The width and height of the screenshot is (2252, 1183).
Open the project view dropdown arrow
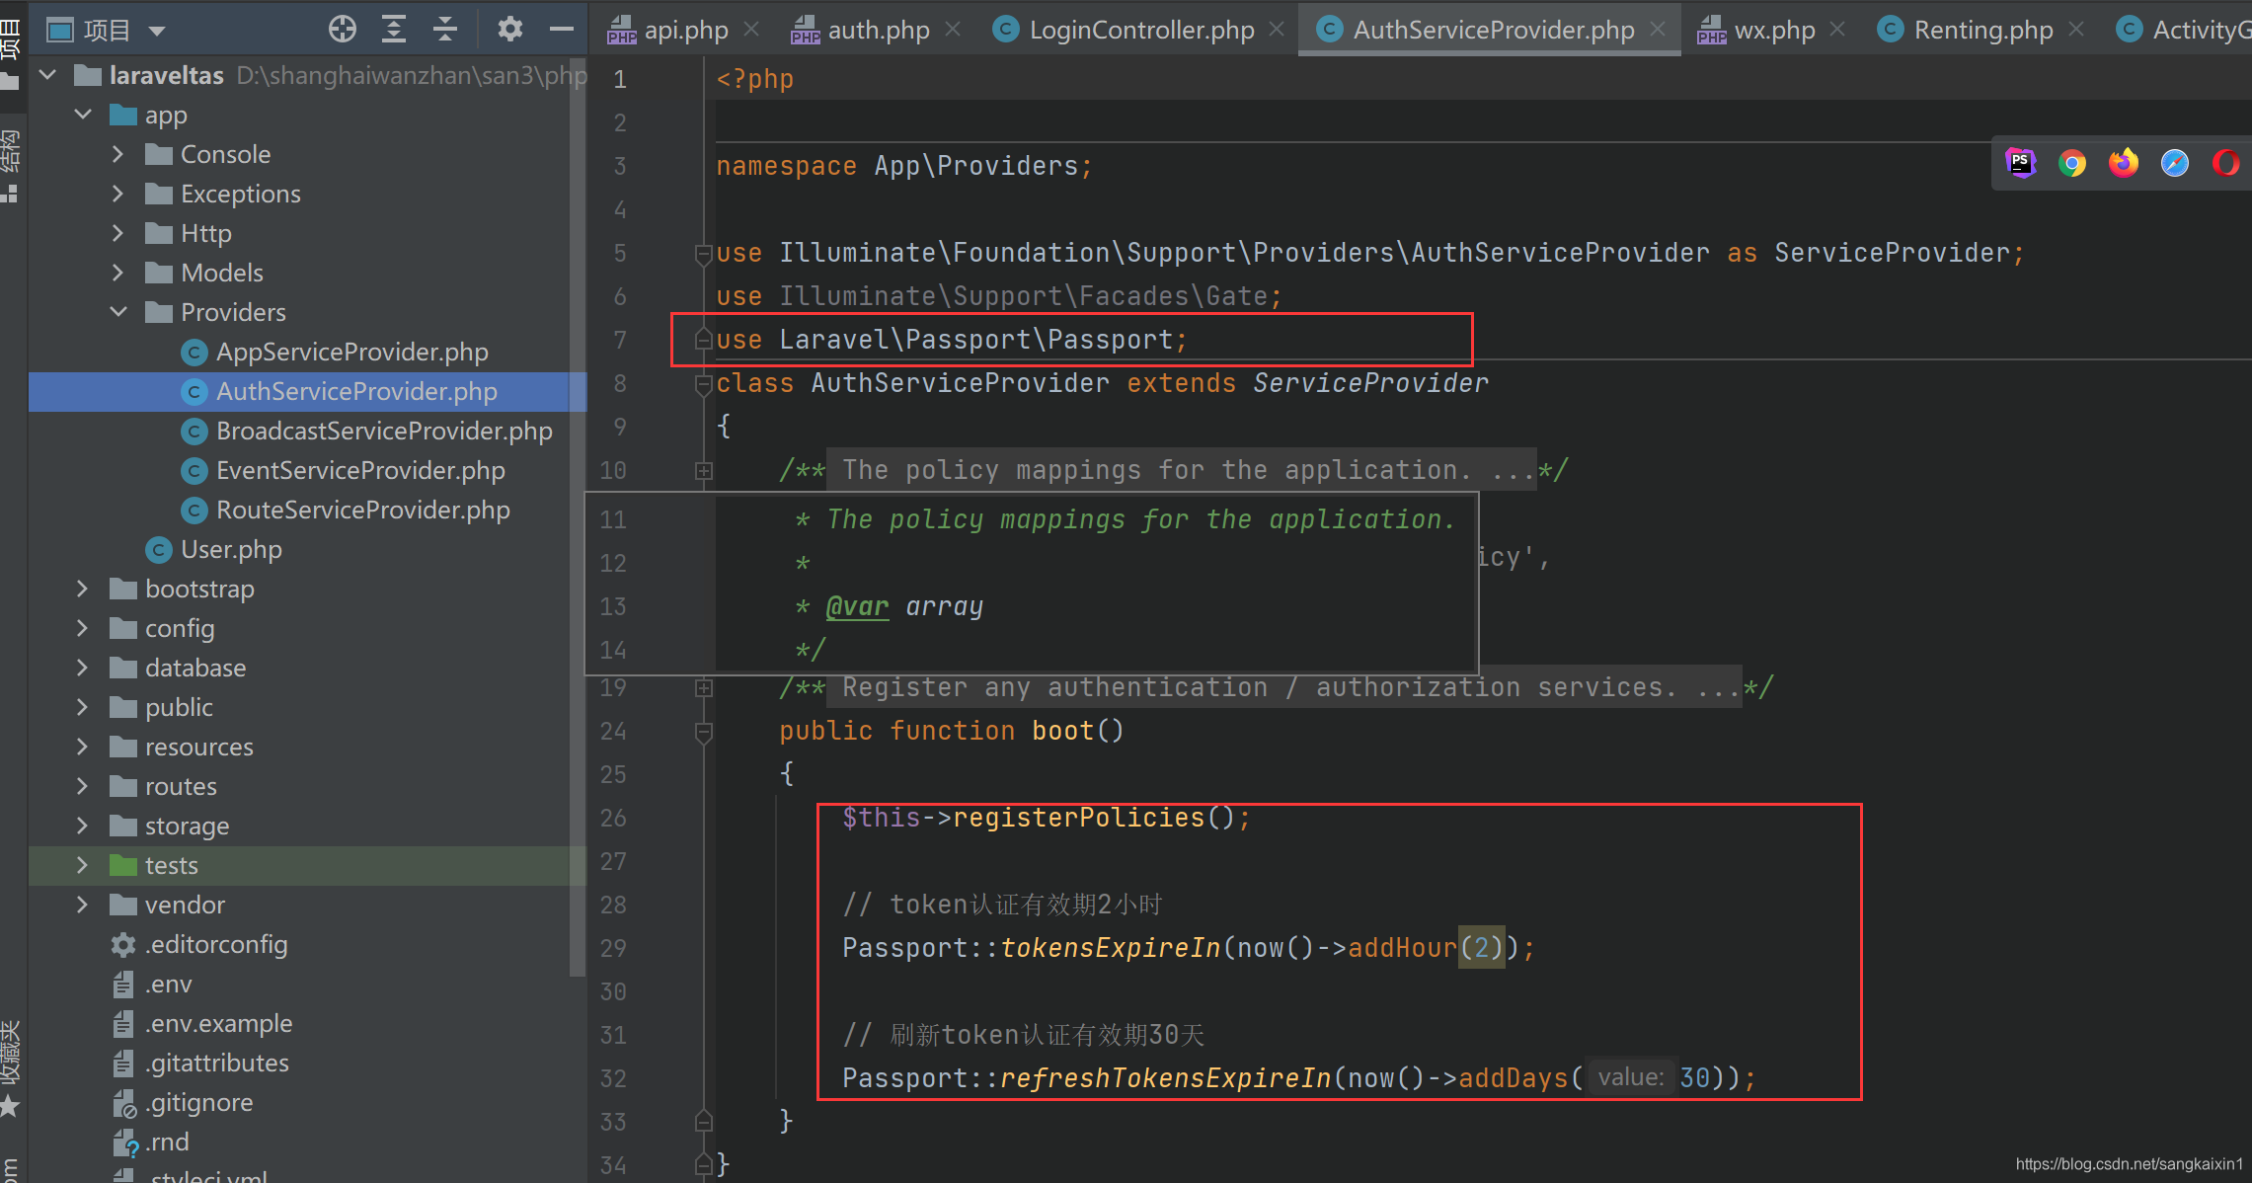(x=157, y=31)
